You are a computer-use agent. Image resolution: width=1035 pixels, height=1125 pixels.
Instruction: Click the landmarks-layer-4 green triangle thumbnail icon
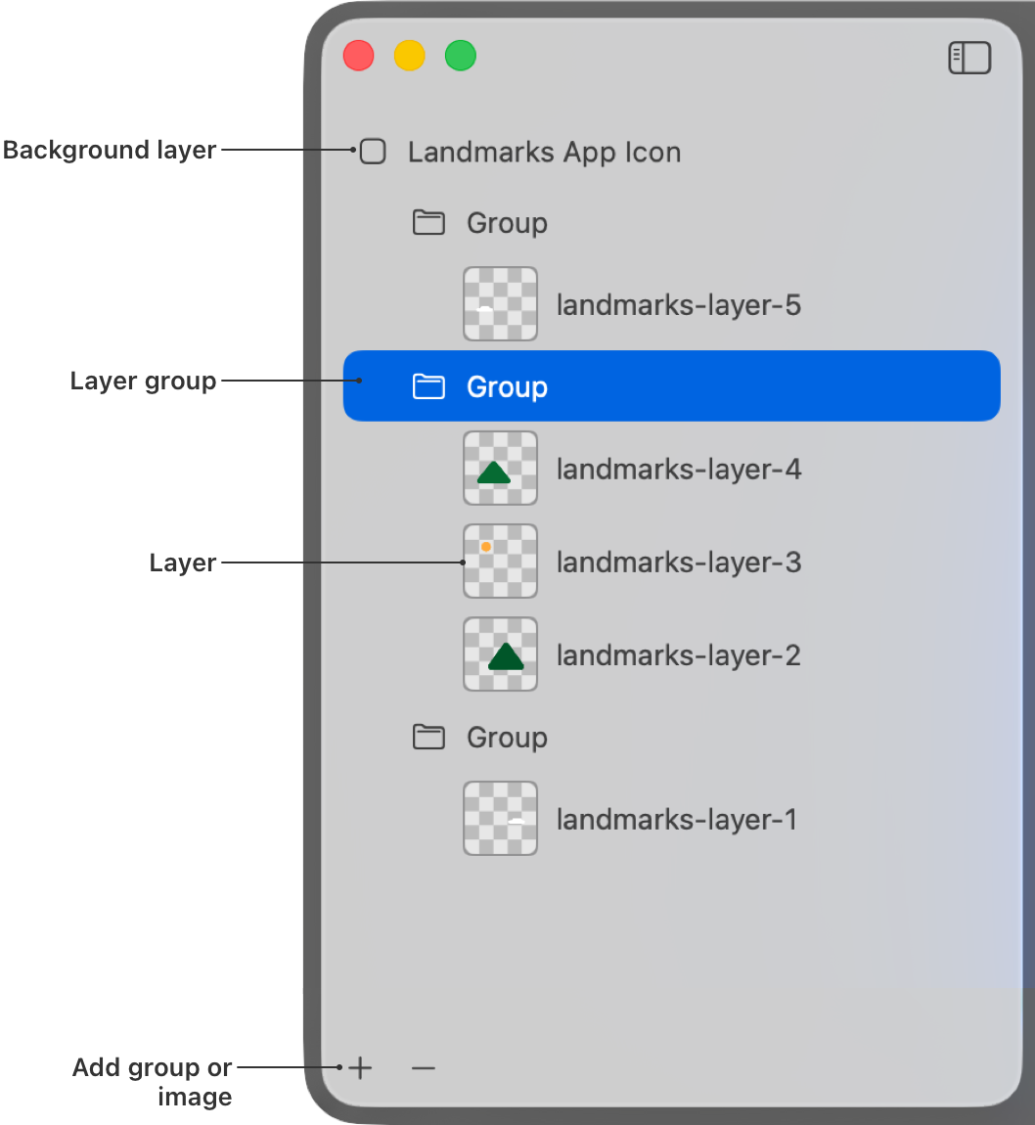(x=500, y=469)
